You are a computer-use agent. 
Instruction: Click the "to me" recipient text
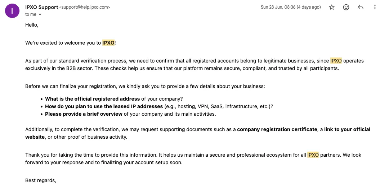pos(31,14)
